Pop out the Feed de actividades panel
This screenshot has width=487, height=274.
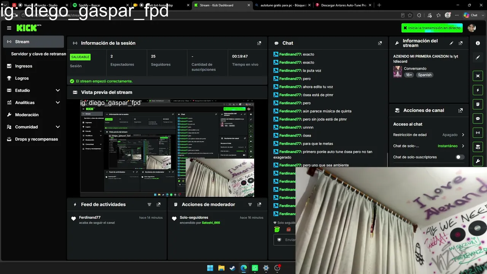(158, 204)
